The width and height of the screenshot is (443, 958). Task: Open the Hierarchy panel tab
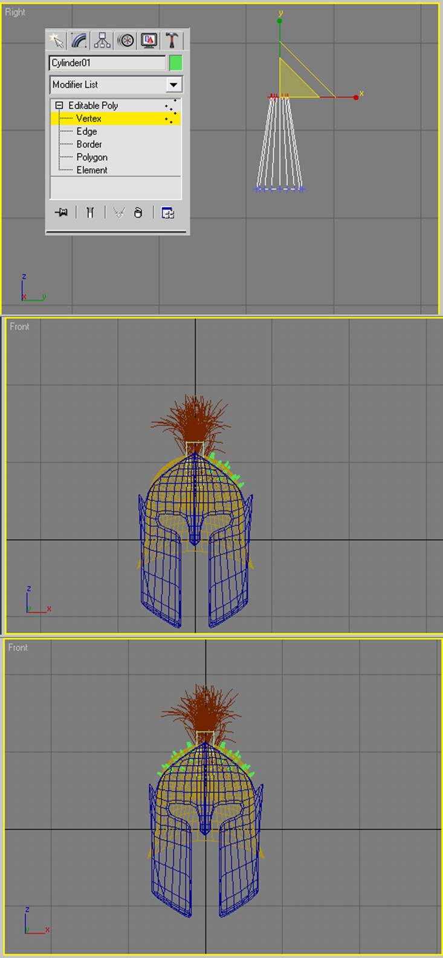pyautogui.click(x=102, y=41)
